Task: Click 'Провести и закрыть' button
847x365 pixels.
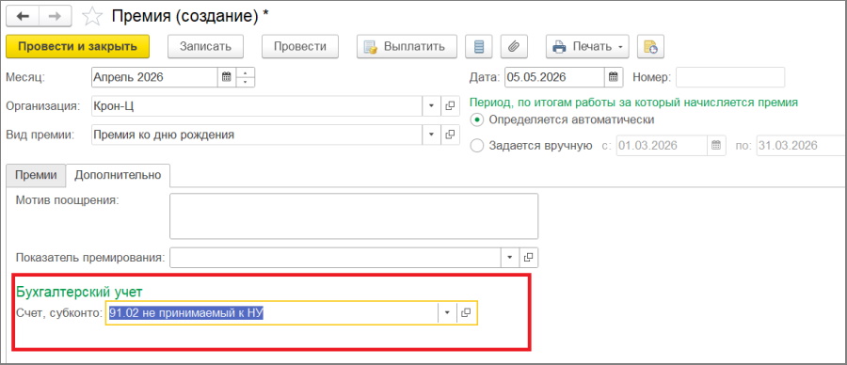Action: [x=78, y=46]
